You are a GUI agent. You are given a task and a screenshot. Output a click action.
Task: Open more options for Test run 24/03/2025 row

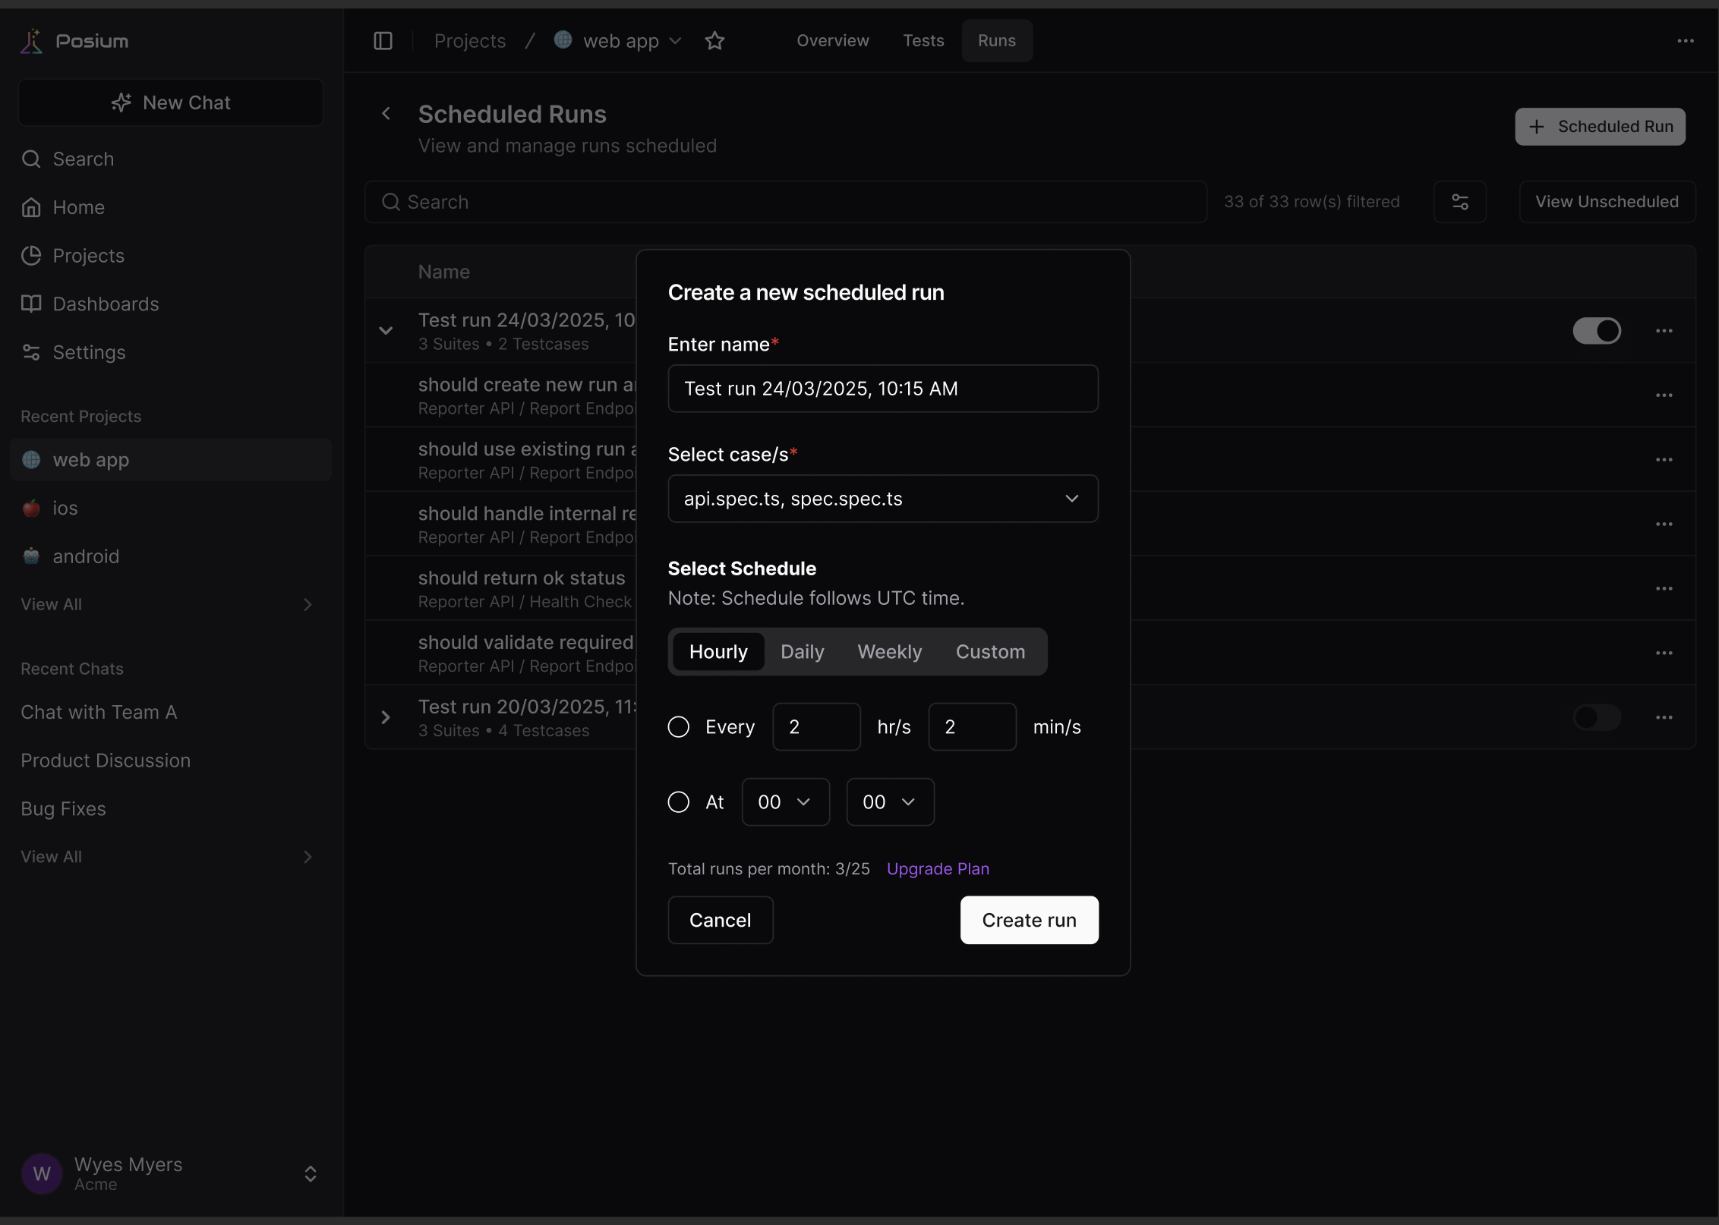click(1664, 331)
